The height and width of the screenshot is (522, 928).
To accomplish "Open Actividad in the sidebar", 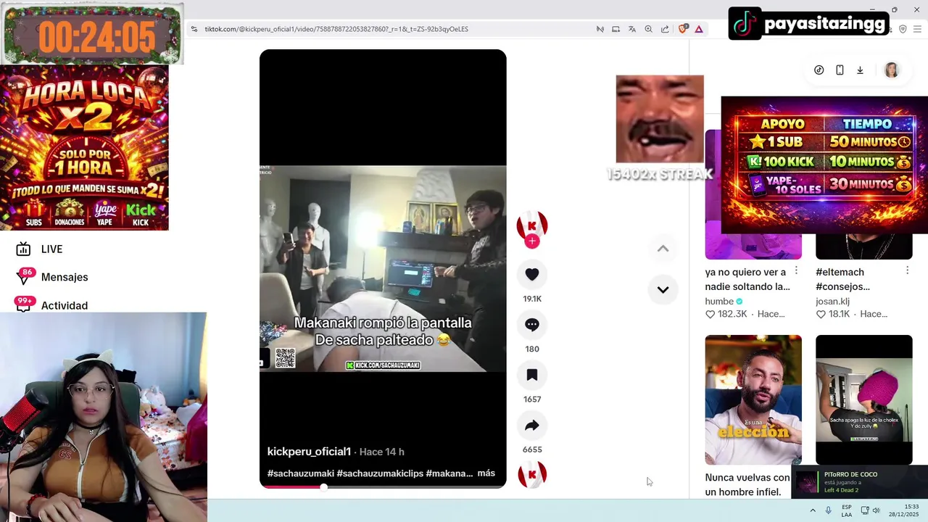I will pyautogui.click(x=65, y=306).
